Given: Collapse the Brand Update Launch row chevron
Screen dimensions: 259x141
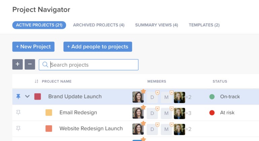Looking at the screenshot, I should coord(28,96).
